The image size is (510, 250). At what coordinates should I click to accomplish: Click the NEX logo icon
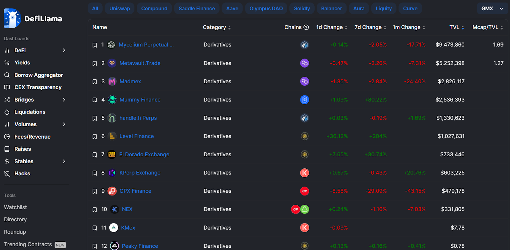pos(114,209)
